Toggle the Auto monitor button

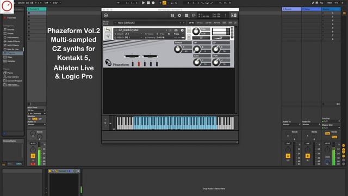pyautogui.click(x=35, y=119)
